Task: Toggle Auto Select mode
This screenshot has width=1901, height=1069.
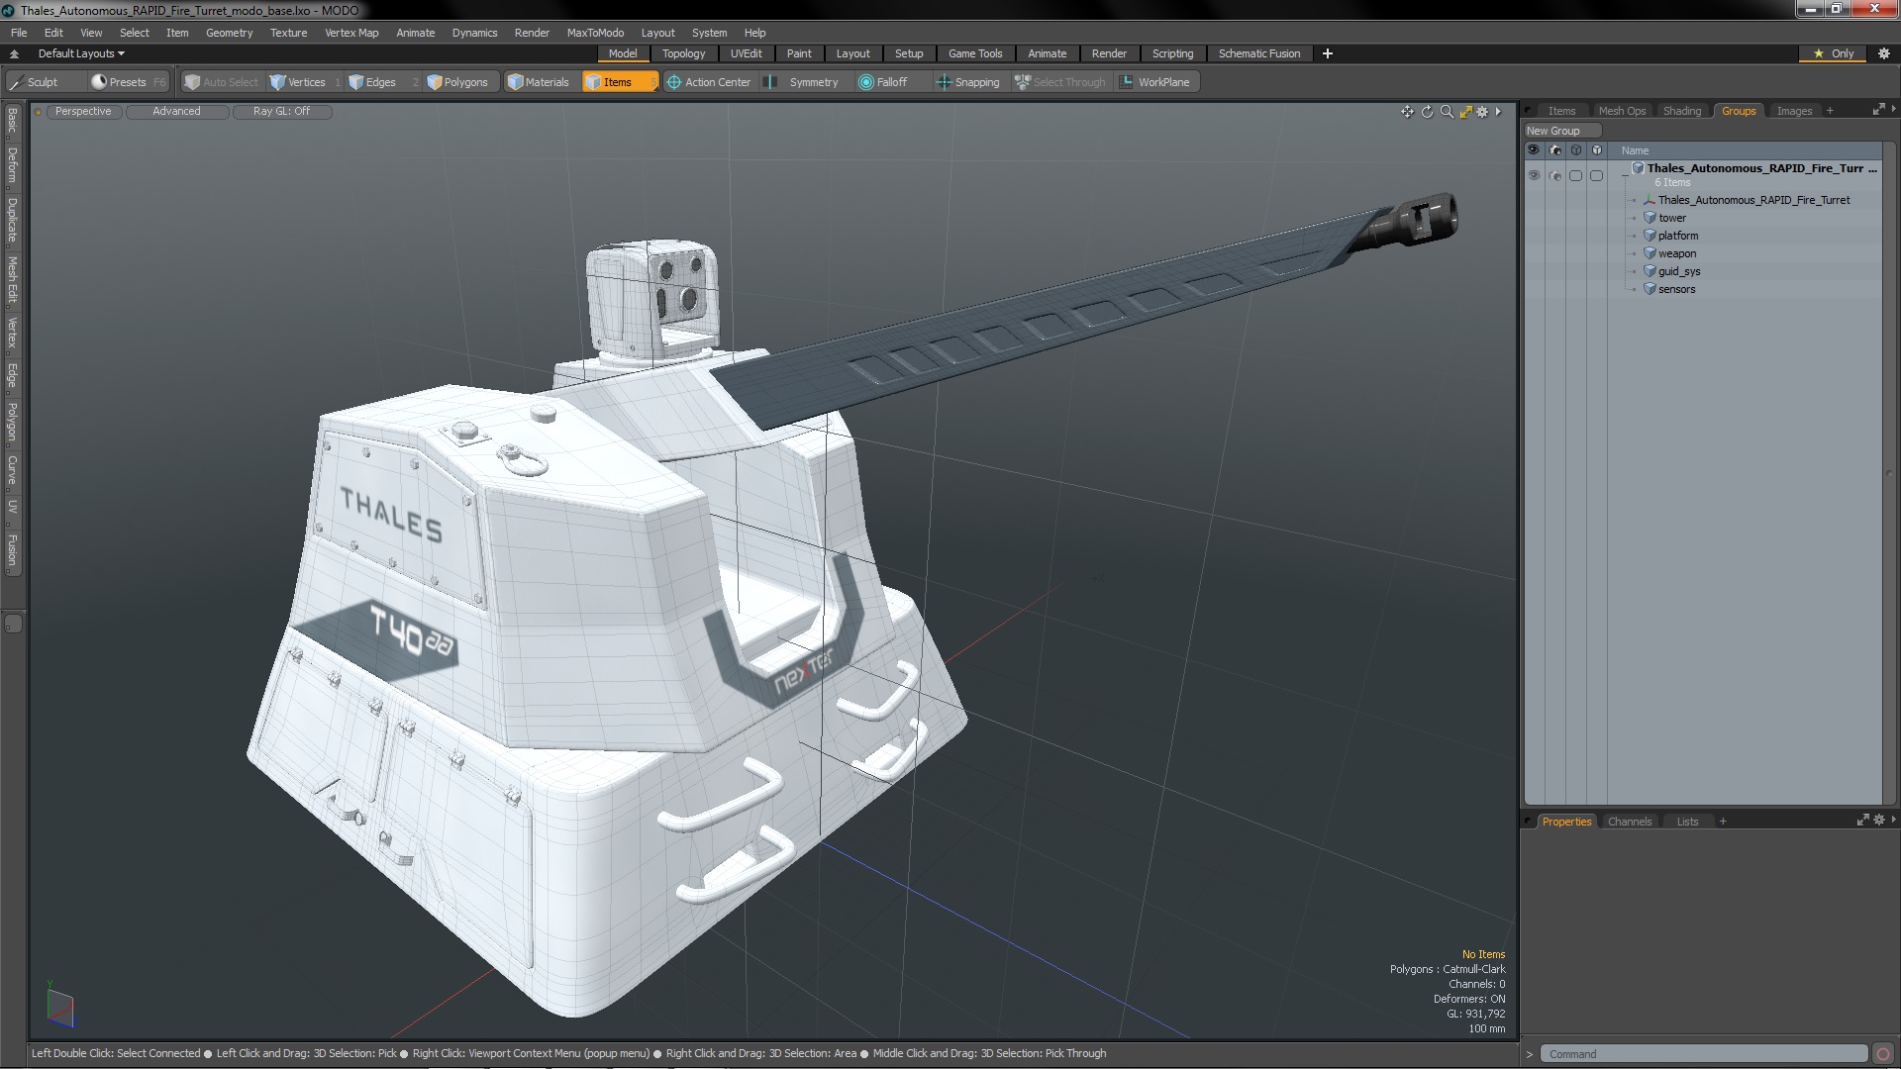Action: click(x=222, y=82)
